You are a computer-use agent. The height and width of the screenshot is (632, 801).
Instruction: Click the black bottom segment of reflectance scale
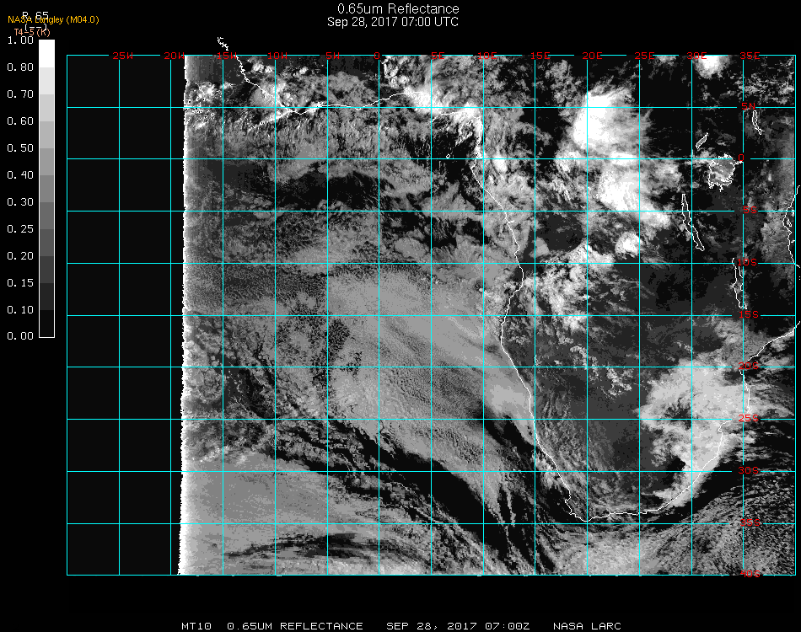click(x=46, y=324)
